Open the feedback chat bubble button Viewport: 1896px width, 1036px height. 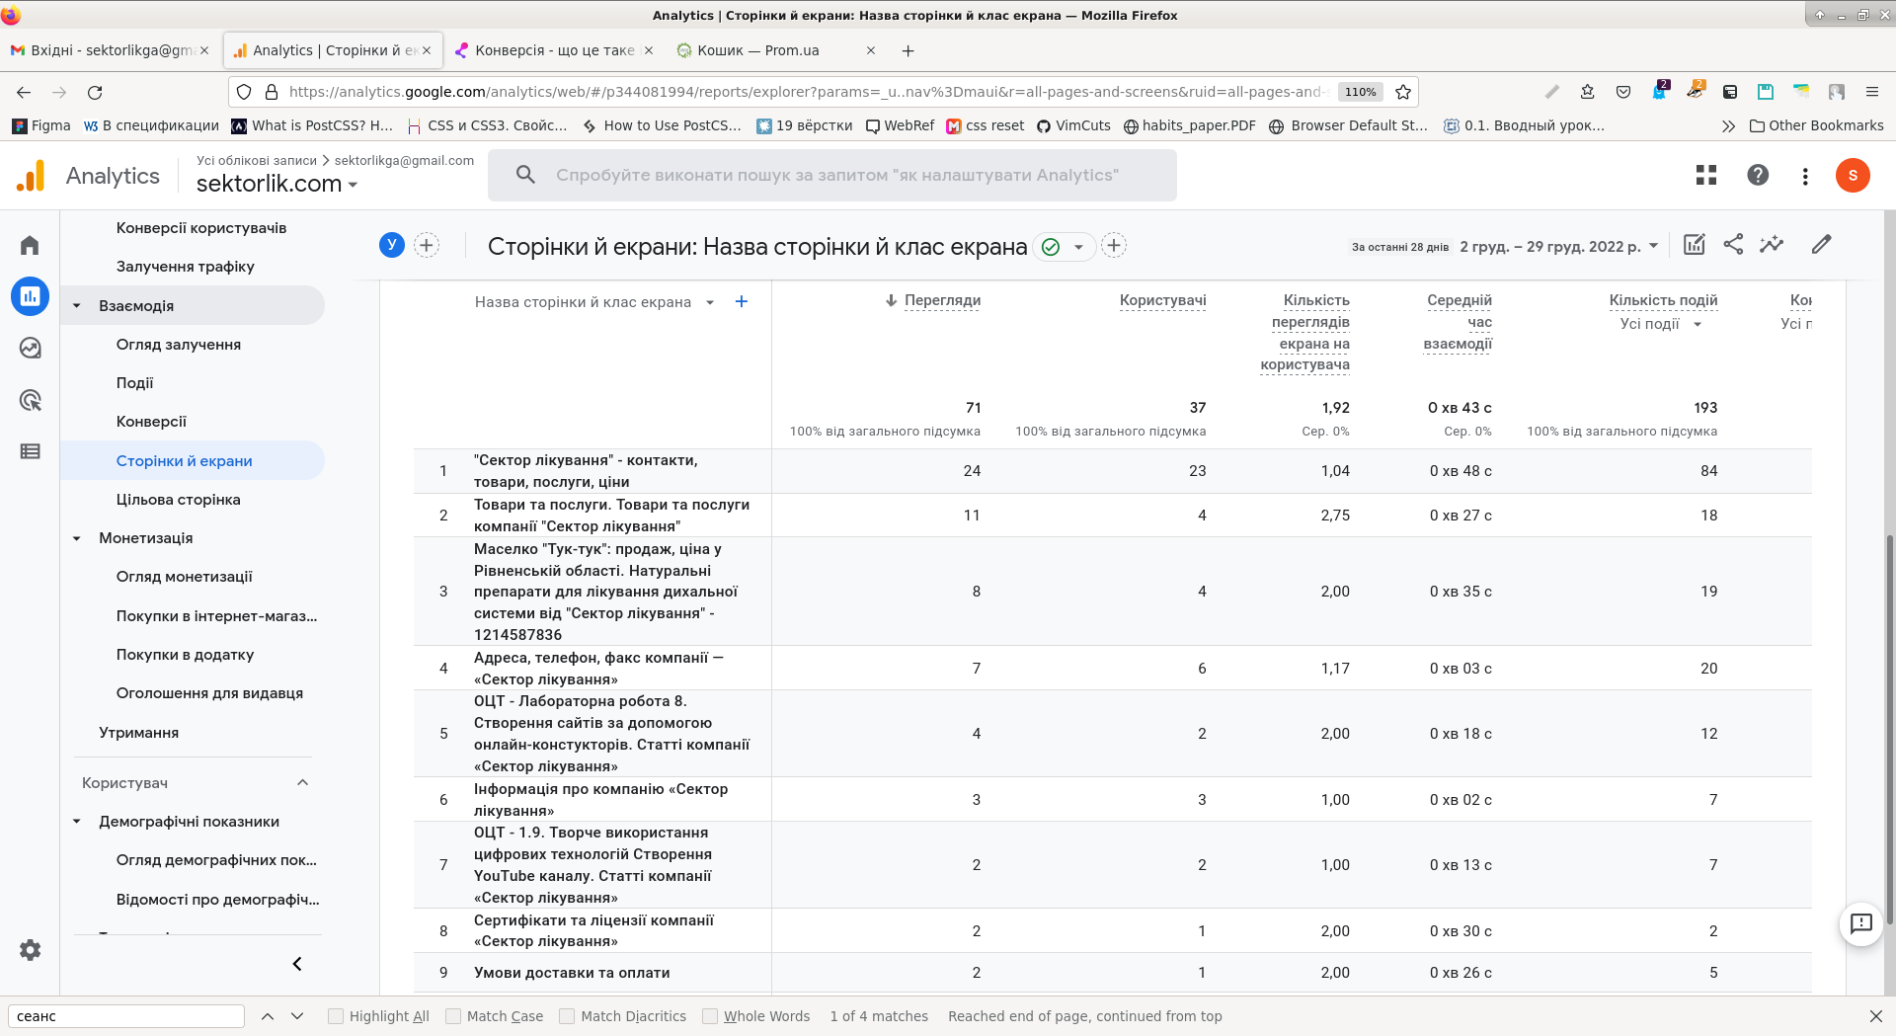click(1861, 924)
